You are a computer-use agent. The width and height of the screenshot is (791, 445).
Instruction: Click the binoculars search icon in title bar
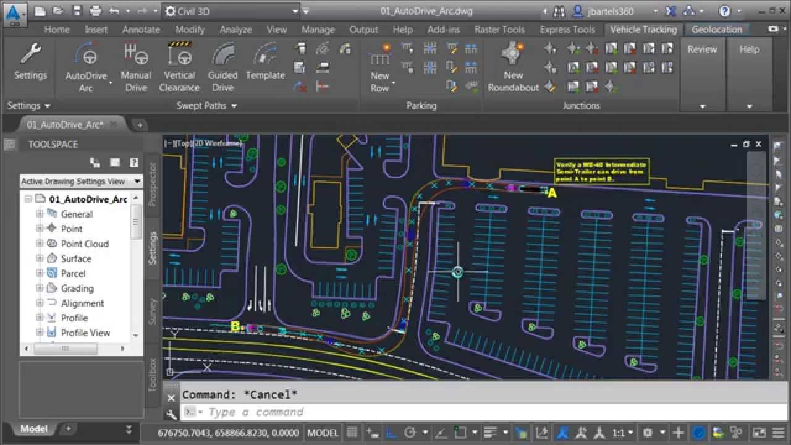click(559, 11)
